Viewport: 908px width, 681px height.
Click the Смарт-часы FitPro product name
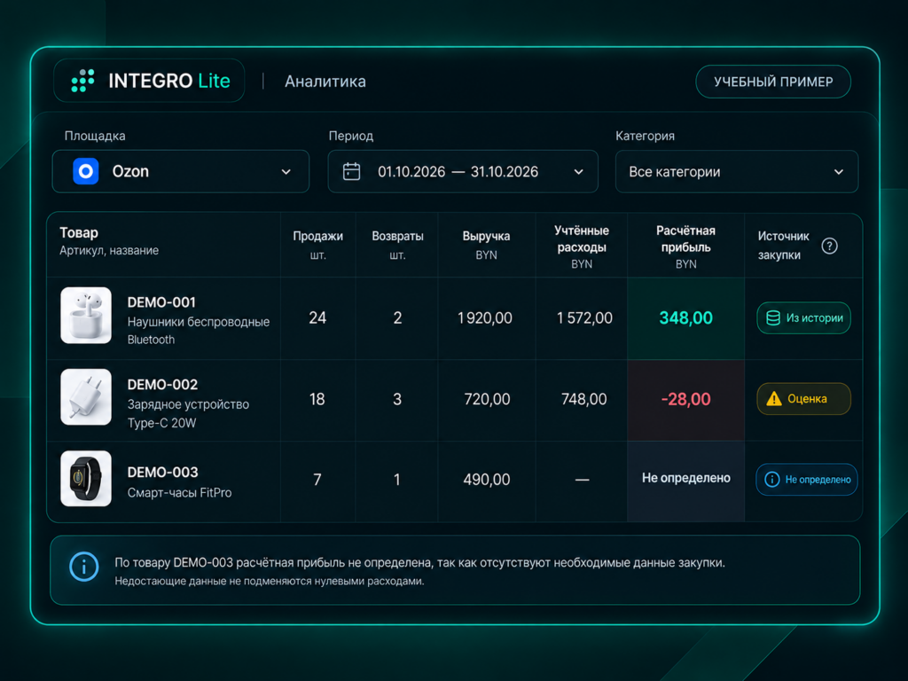[x=179, y=493]
